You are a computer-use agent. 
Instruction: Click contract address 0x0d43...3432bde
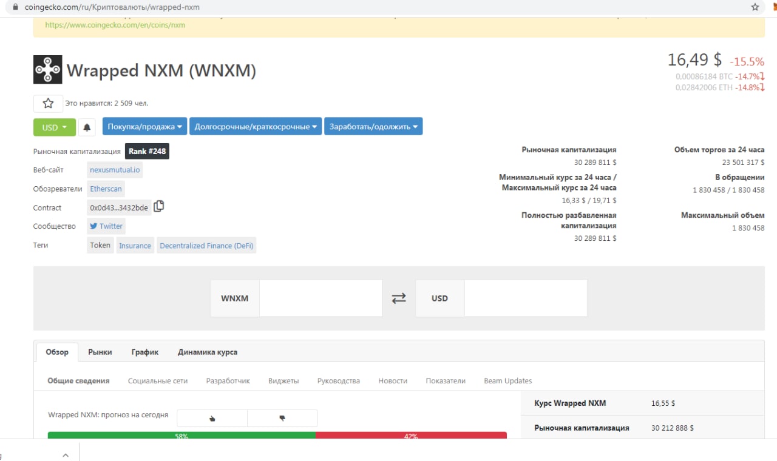pyautogui.click(x=119, y=207)
